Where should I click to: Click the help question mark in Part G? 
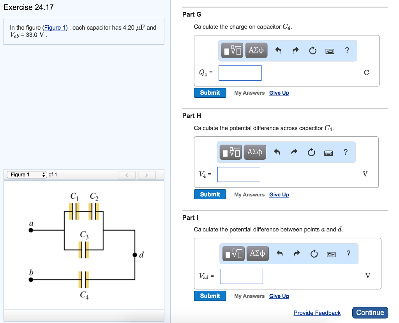(x=347, y=50)
